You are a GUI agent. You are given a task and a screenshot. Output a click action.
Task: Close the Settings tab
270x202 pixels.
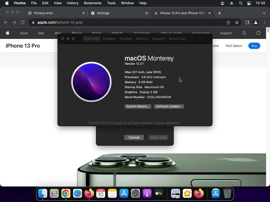click(147, 13)
